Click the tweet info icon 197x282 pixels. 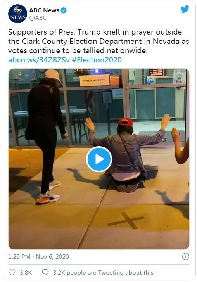pyautogui.click(x=186, y=256)
